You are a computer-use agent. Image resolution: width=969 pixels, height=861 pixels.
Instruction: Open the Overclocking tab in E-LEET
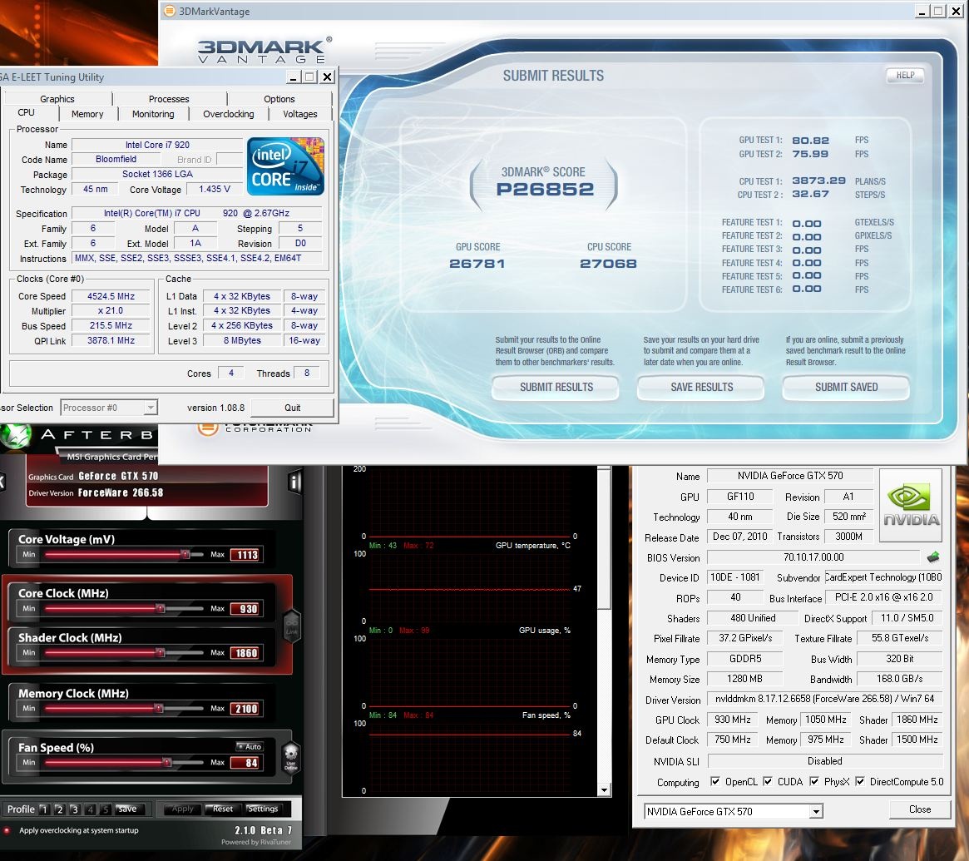[229, 114]
